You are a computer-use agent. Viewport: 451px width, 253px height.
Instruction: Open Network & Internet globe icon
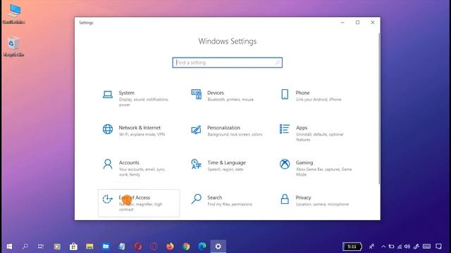(108, 129)
